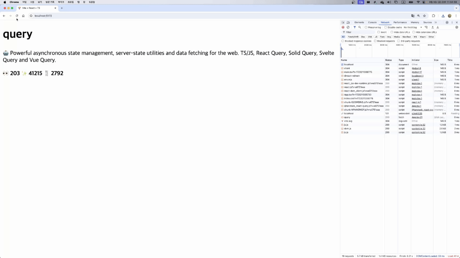Expand more DevTools tabs chevron
The image size is (460, 258).
coord(436,22)
